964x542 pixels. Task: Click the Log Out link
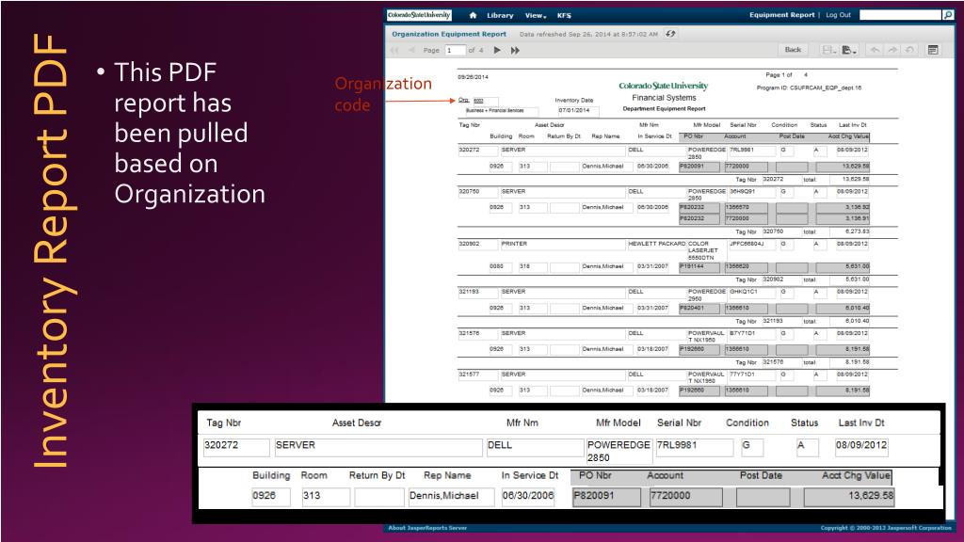tap(838, 15)
